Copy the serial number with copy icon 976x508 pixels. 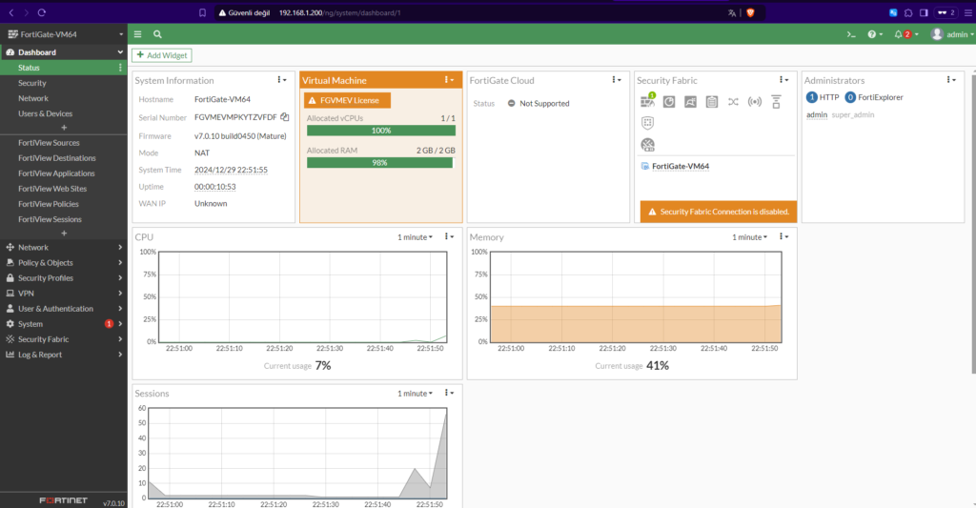(284, 117)
